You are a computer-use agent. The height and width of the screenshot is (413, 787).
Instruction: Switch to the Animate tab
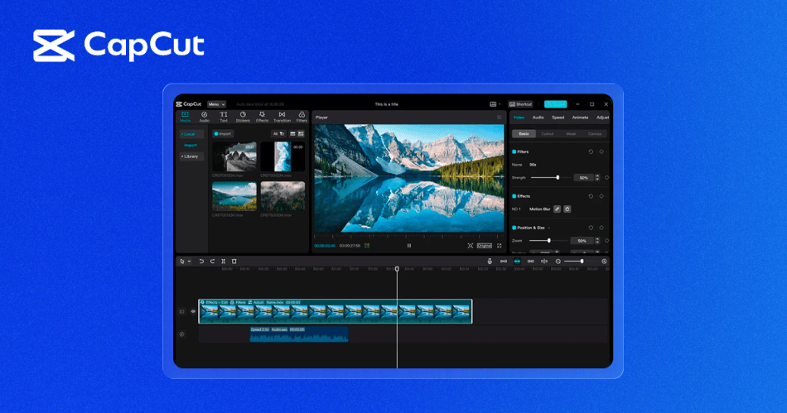(580, 118)
